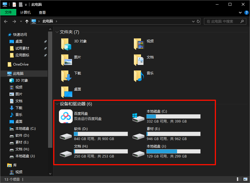Open 3D 对象 in navigation pane

tap(22, 80)
